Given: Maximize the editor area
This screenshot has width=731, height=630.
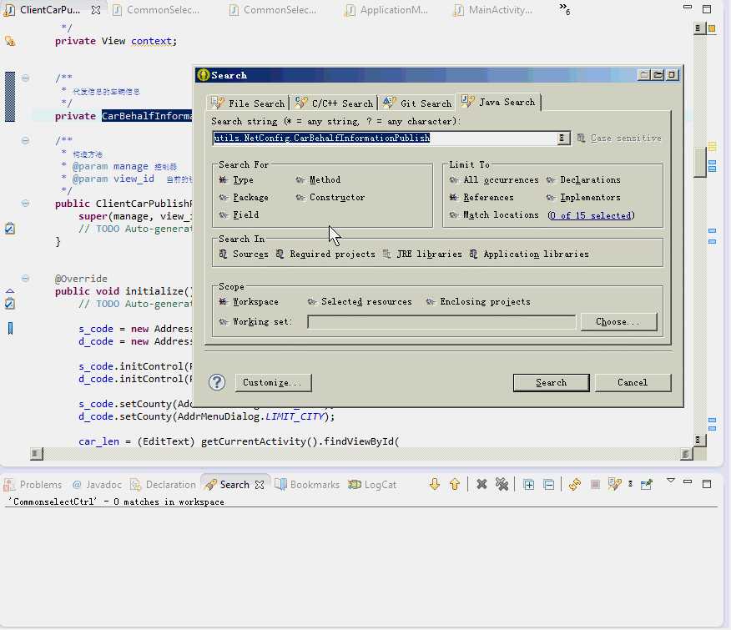Looking at the screenshot, I should pyautogui.click(x=707, y=9).
